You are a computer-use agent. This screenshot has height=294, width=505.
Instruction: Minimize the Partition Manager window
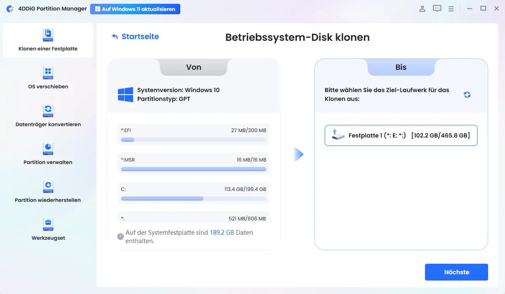point(470,9)
